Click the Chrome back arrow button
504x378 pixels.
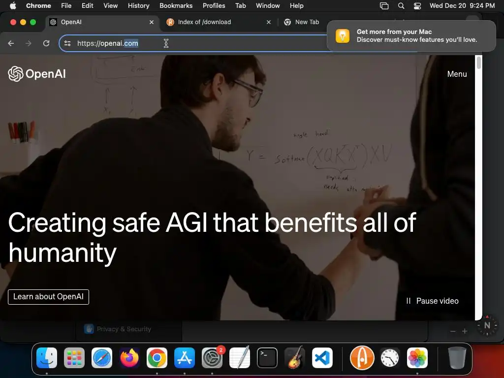(x=11, y=43)
